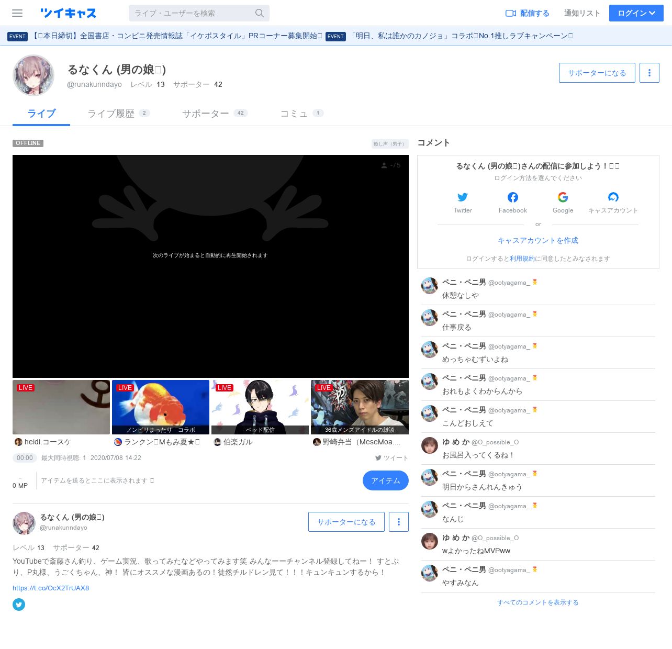Screen dimensions: 672x649
Task: Switch to the ライブ履歴 tab
Action: tap(118, 114)
